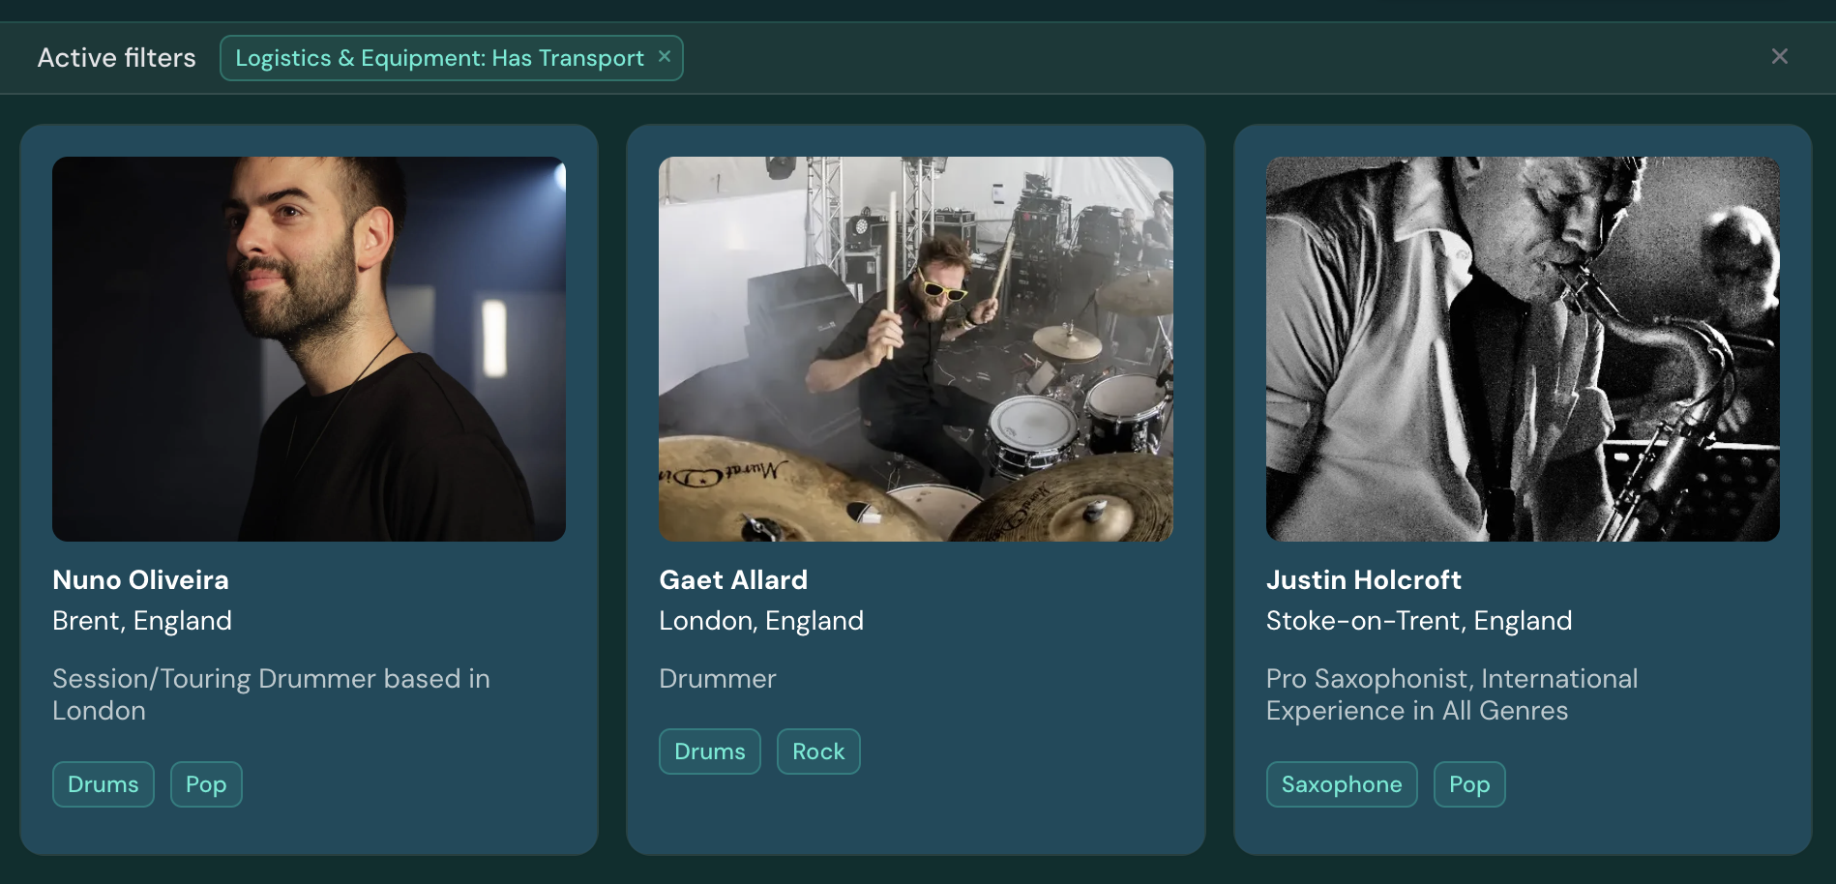
Task: Select the Rock tag on Gaet's card
Action: [817, 751]
